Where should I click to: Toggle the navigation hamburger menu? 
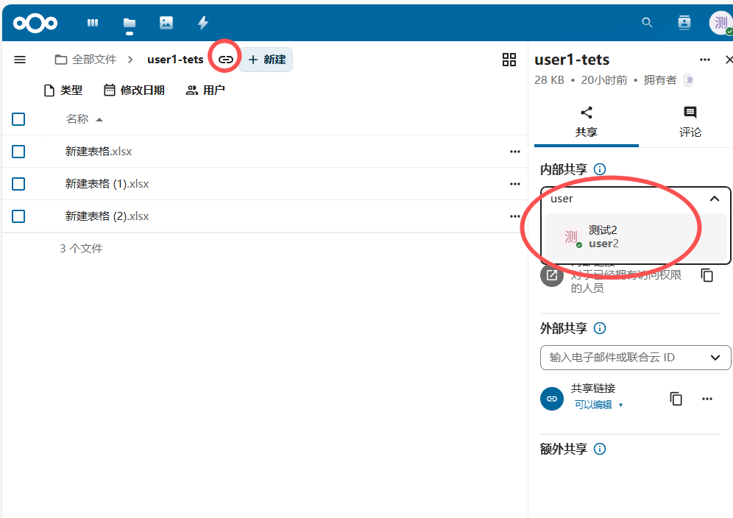20,60
